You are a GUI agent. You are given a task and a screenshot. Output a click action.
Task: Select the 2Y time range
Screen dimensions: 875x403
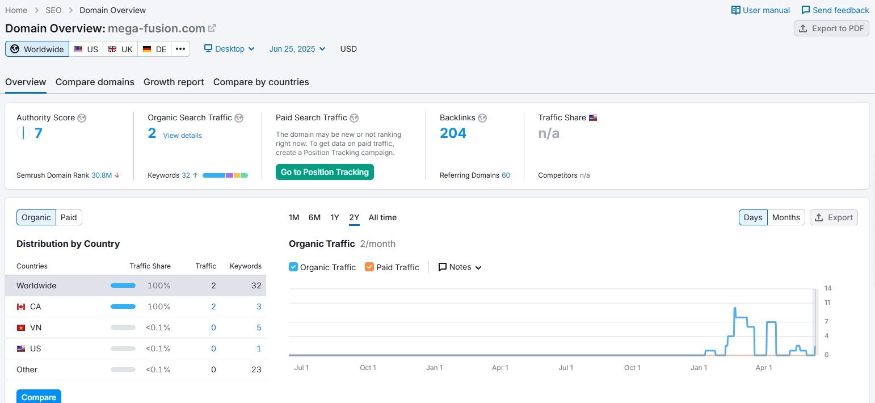pos(354,217)
